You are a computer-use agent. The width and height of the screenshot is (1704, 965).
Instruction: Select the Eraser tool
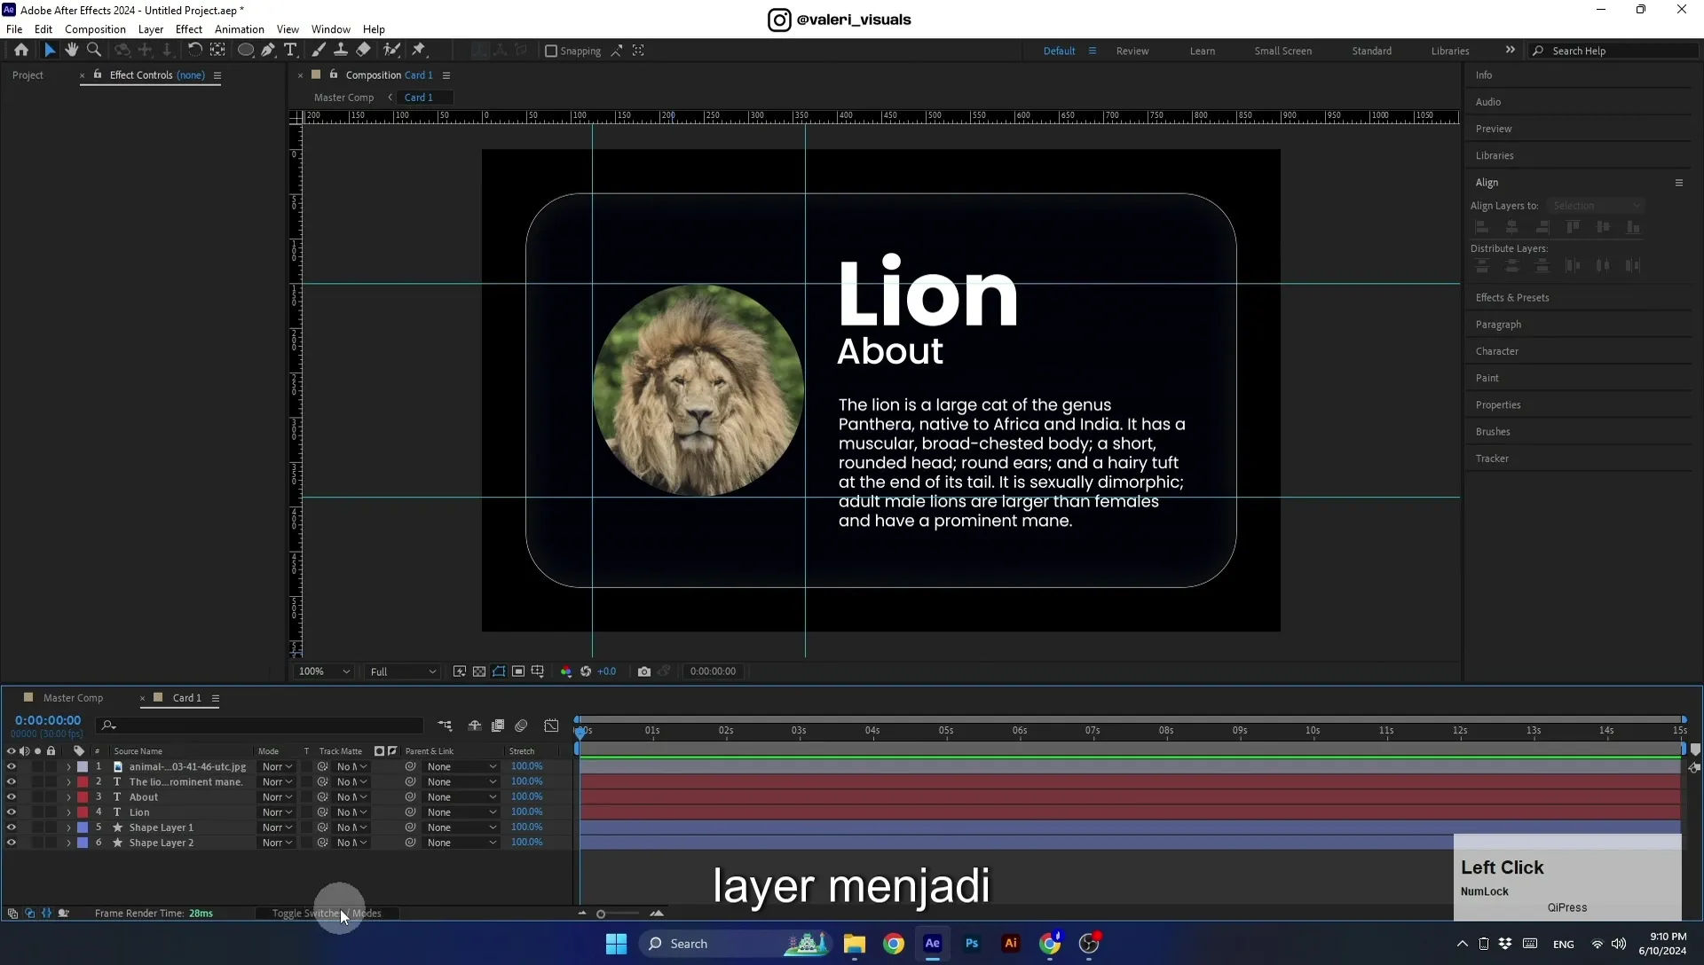tap(364, 51)
